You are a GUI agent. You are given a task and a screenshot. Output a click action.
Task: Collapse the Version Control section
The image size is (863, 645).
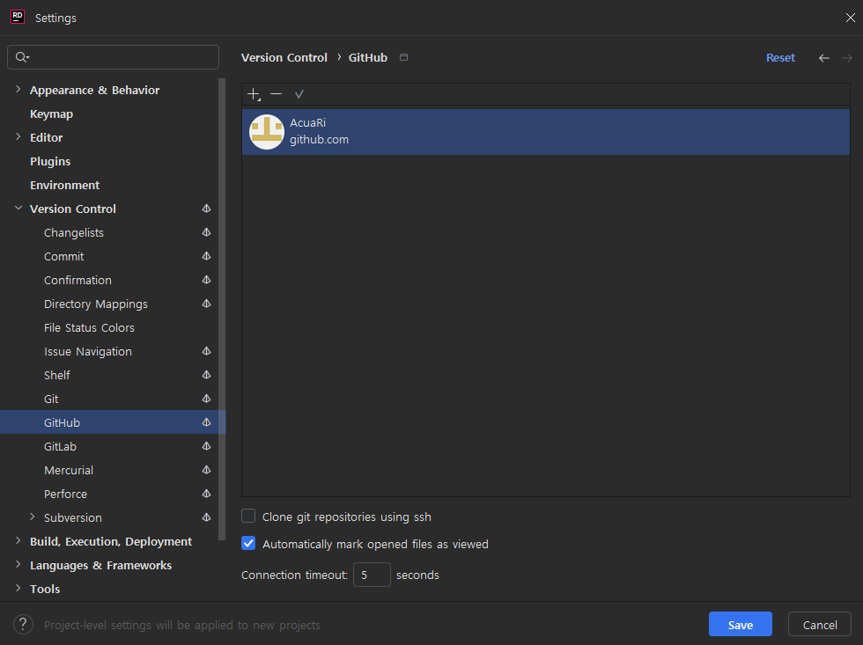coord(18,209)
